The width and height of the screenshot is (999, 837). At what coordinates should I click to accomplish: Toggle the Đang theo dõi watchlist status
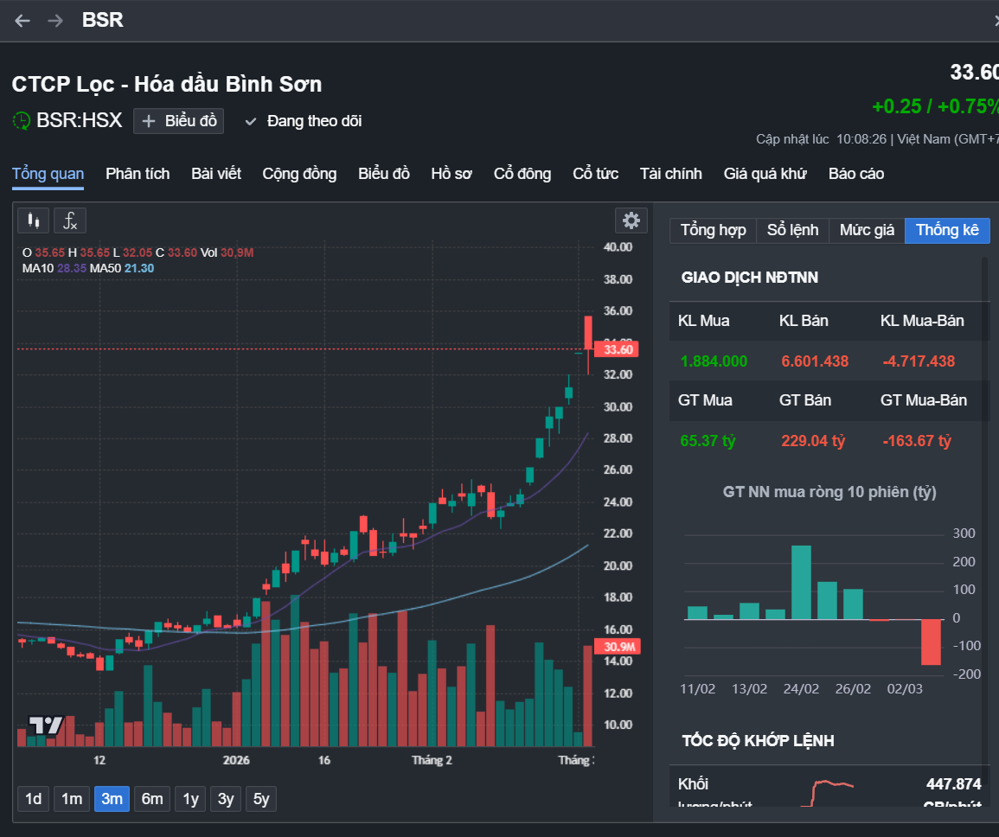[304, 121]
